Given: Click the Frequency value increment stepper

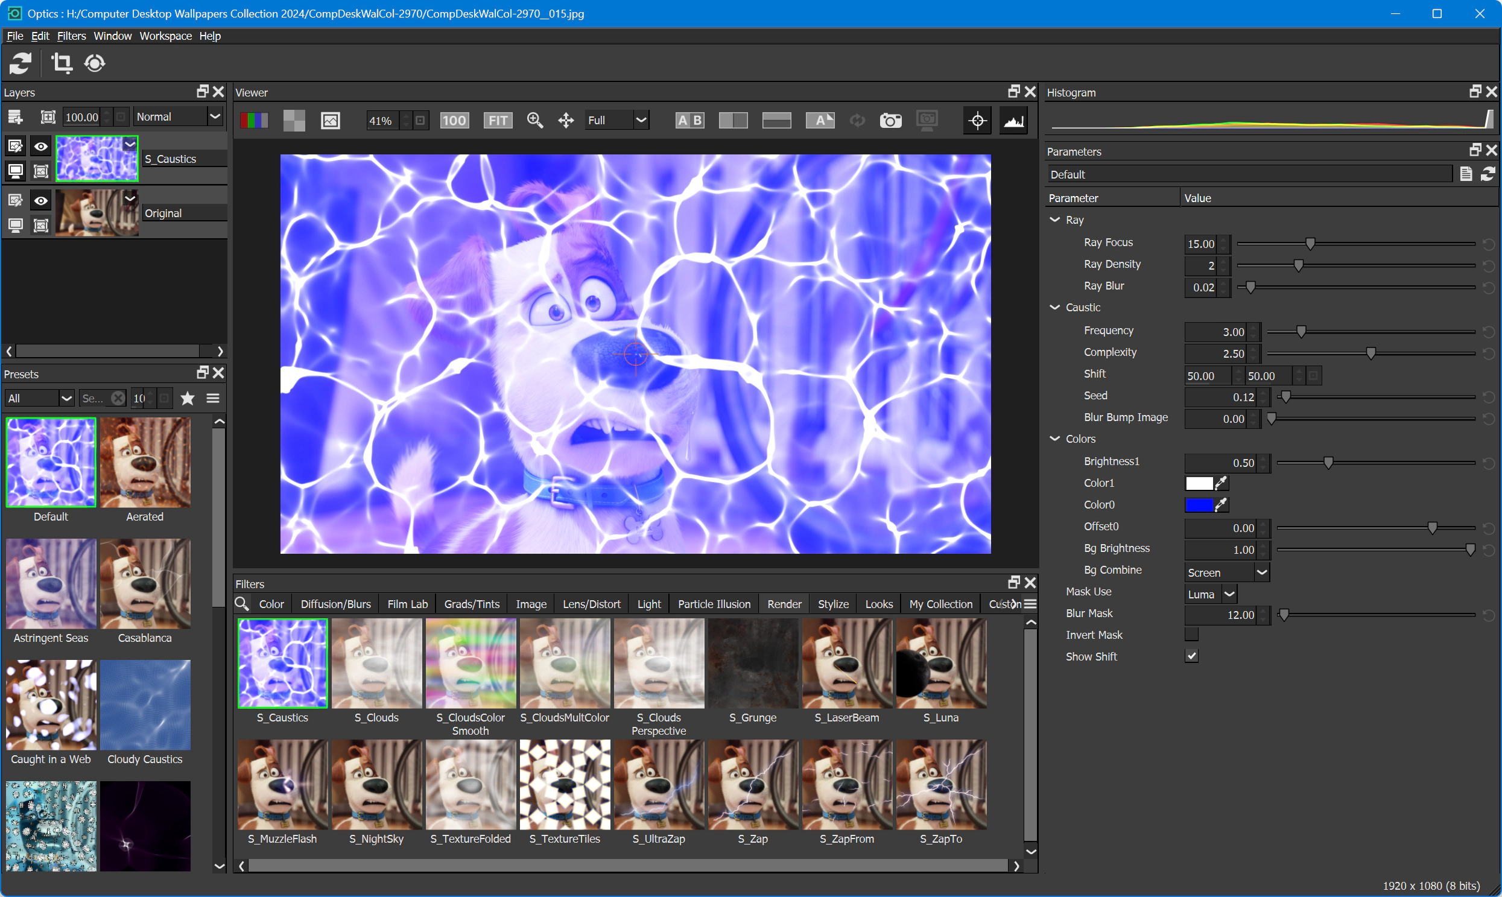Looking at the screenshot, I should click(1254, 328).
